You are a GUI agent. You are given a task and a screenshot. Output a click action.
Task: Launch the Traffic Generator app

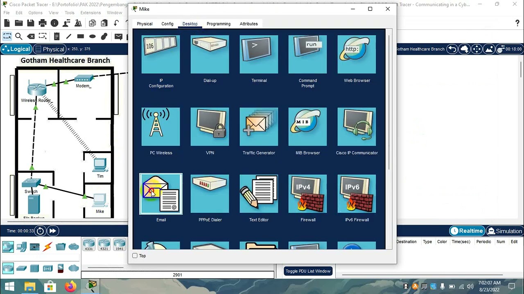(259, 127)
